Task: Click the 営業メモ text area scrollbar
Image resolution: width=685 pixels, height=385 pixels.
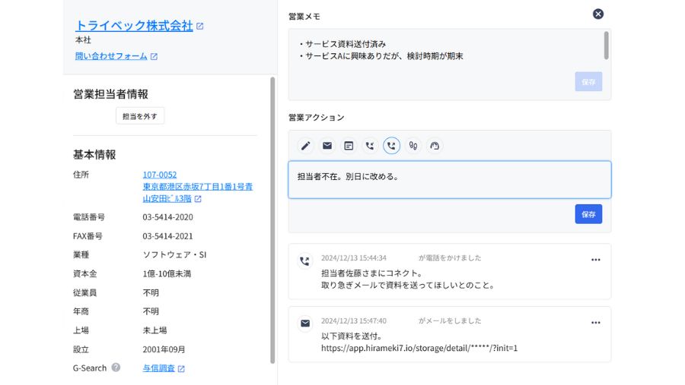Action: click(606, 46)
